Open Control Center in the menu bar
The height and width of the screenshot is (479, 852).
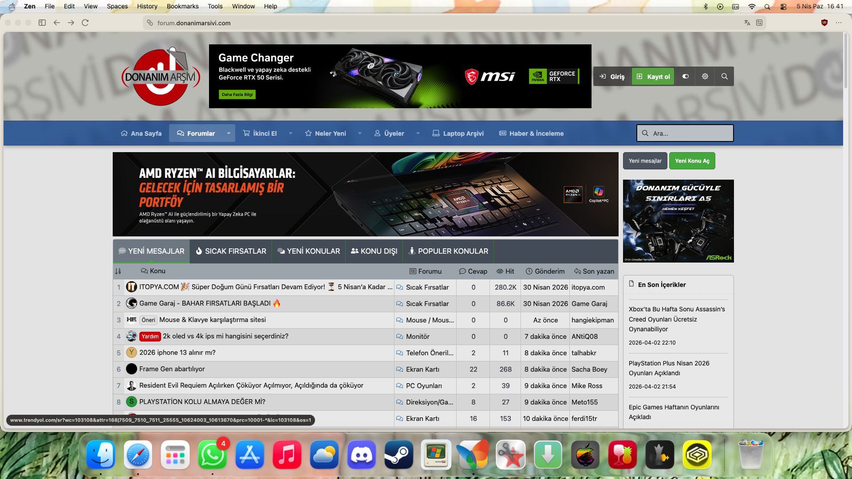coord(784,6)
